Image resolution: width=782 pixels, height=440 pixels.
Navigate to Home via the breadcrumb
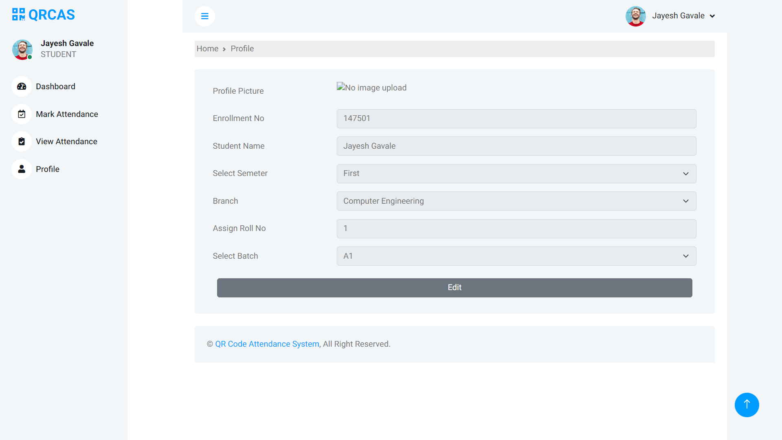207,48
